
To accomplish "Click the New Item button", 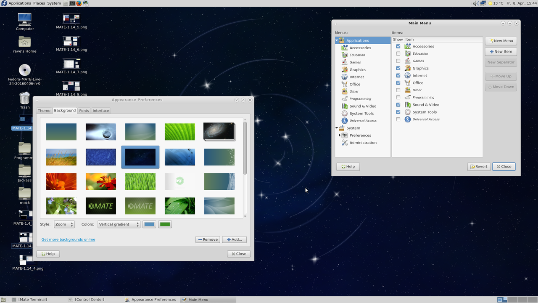I will click(x=501, y=51).
